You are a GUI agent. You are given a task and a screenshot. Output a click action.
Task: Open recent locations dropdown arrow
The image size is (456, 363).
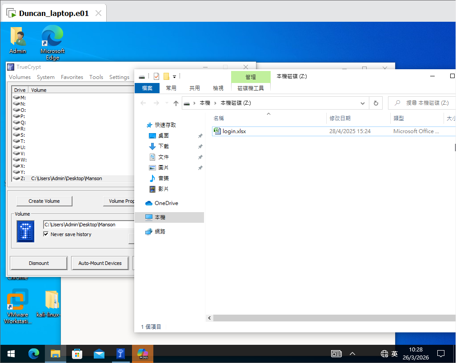167,103
